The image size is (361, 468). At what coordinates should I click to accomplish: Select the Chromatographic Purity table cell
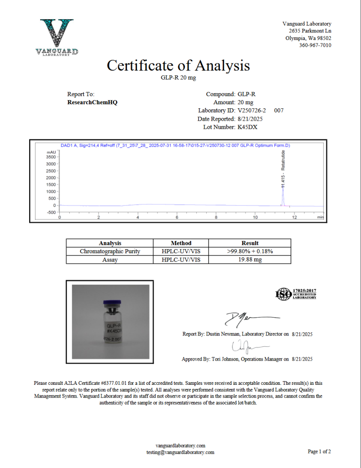pos(110,251)
